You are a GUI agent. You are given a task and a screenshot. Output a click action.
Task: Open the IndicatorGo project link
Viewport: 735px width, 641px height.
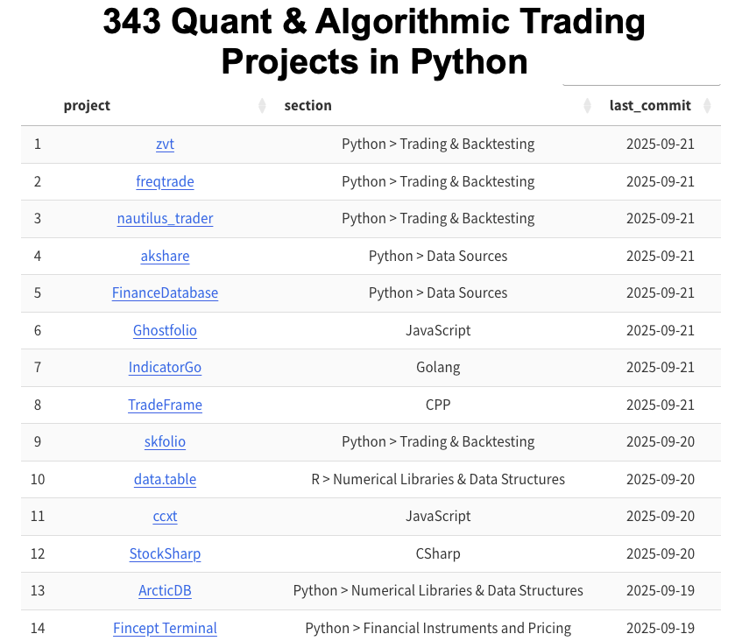pos(165,368)
